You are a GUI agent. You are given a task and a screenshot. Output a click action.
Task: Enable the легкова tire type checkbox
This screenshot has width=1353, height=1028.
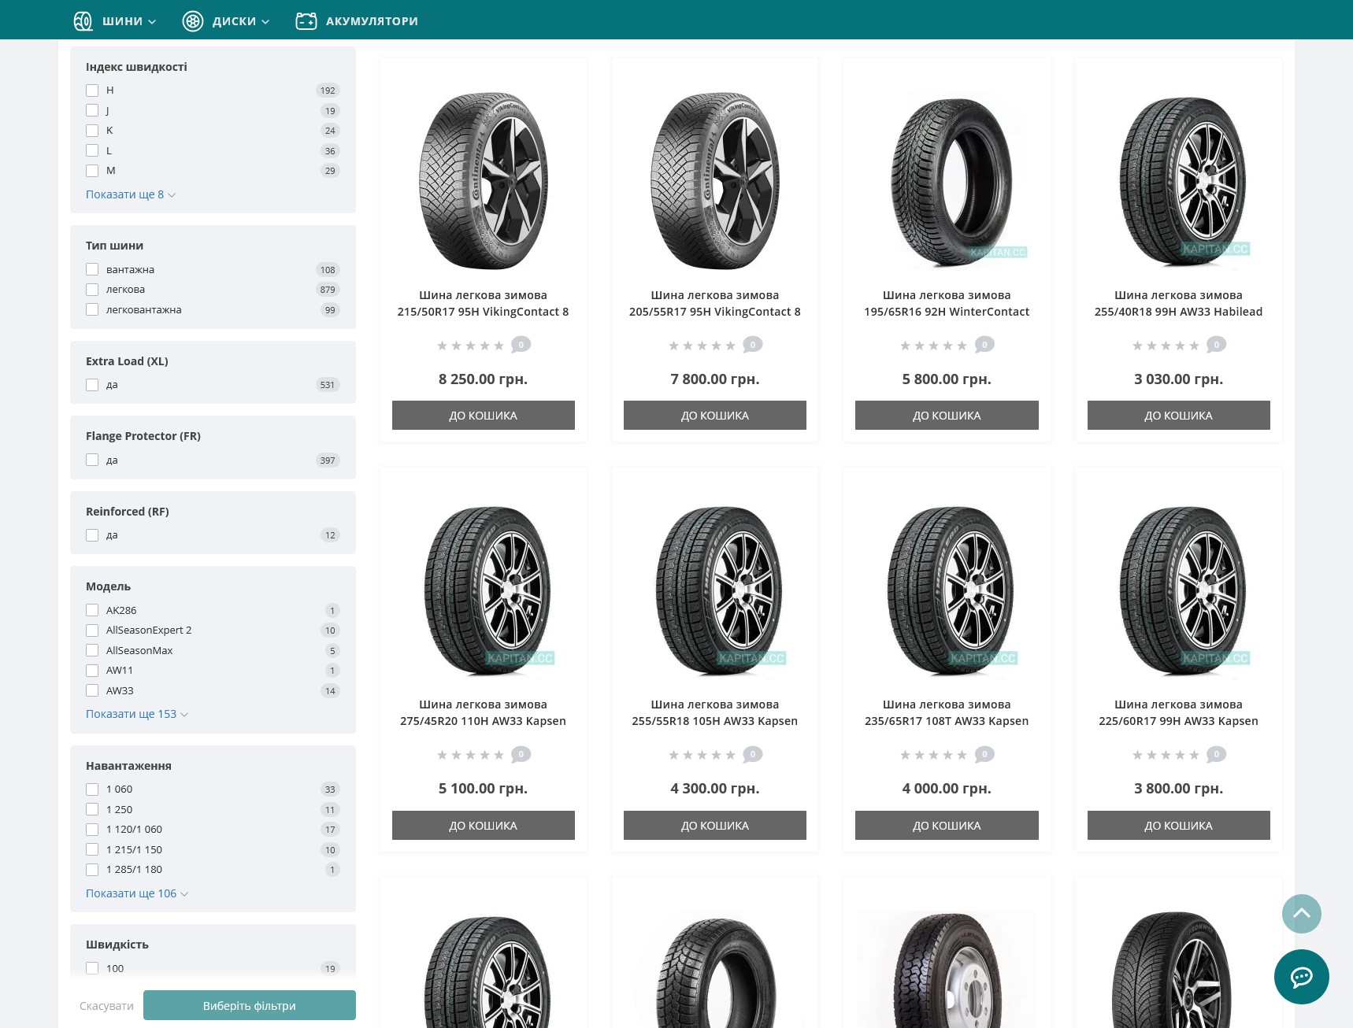(92, 290)
